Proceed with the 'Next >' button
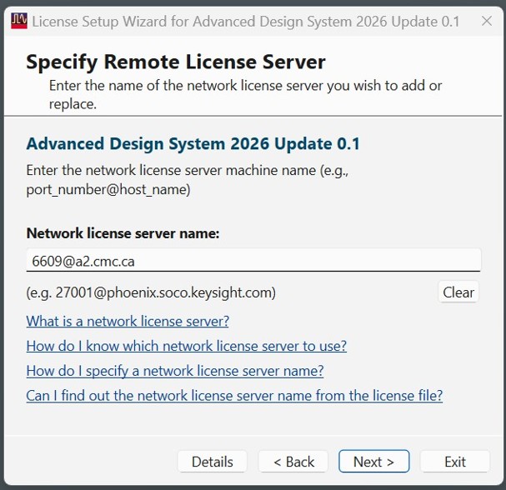Image resolution: width=506 pixels, height=490 pixels. tap(374, 462)
